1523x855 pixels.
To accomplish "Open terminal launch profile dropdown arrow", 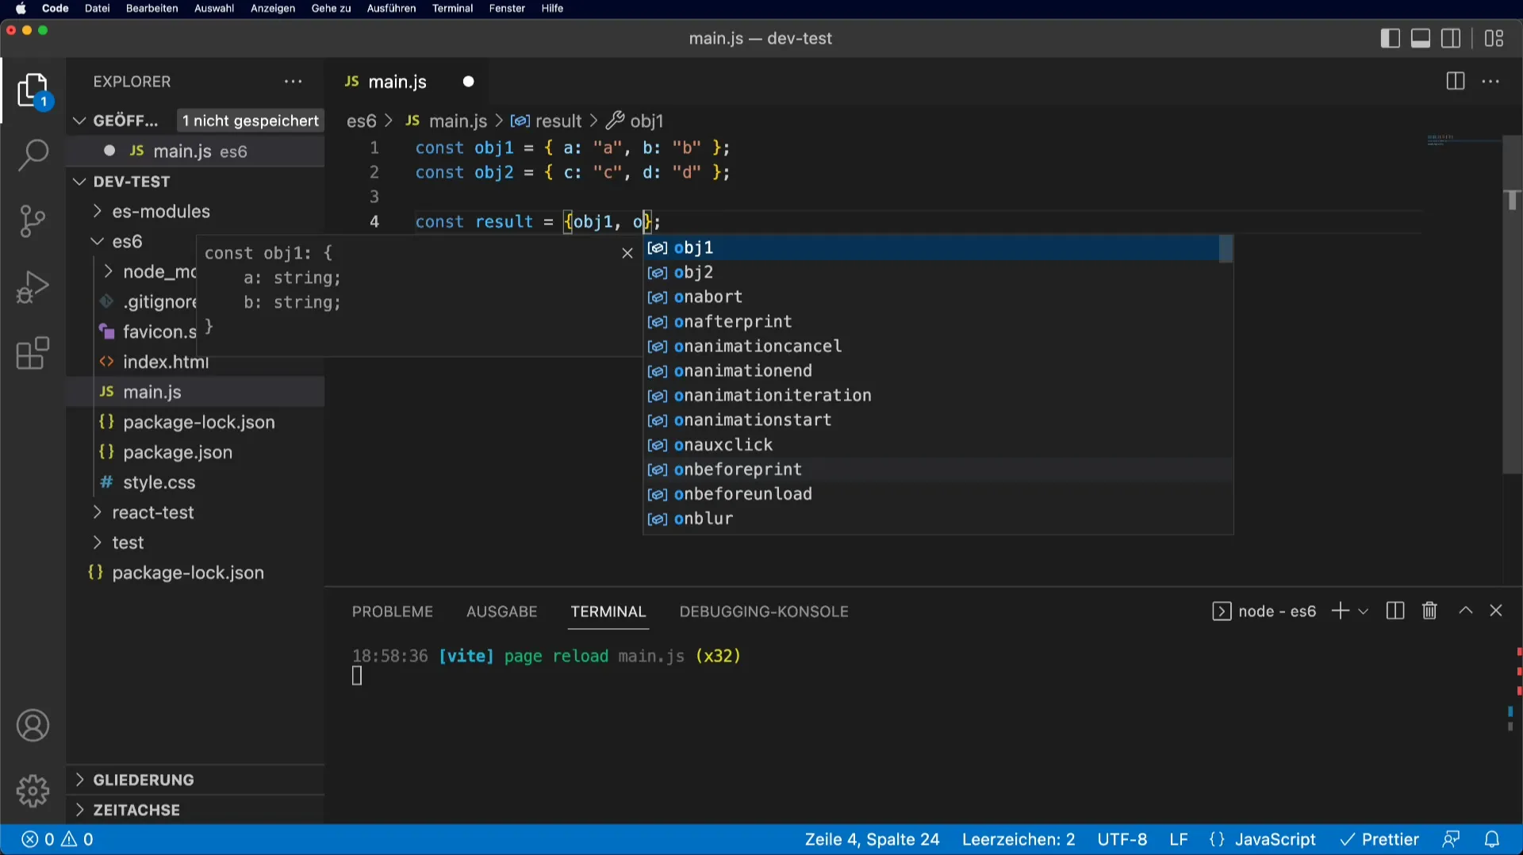I will 1364,612.
